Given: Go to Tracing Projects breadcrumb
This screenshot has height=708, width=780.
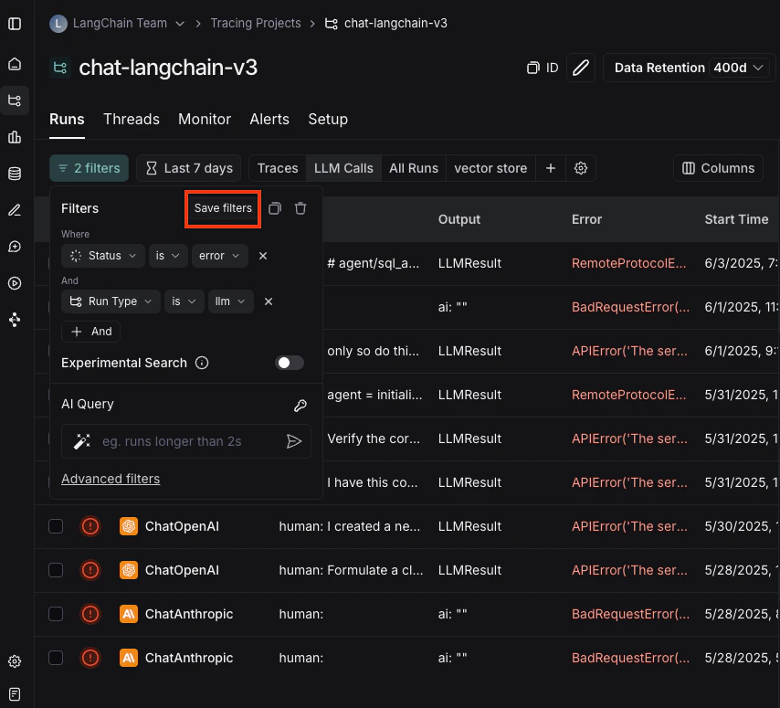Looking at the screenshot, I should click(x=256, y=24).
